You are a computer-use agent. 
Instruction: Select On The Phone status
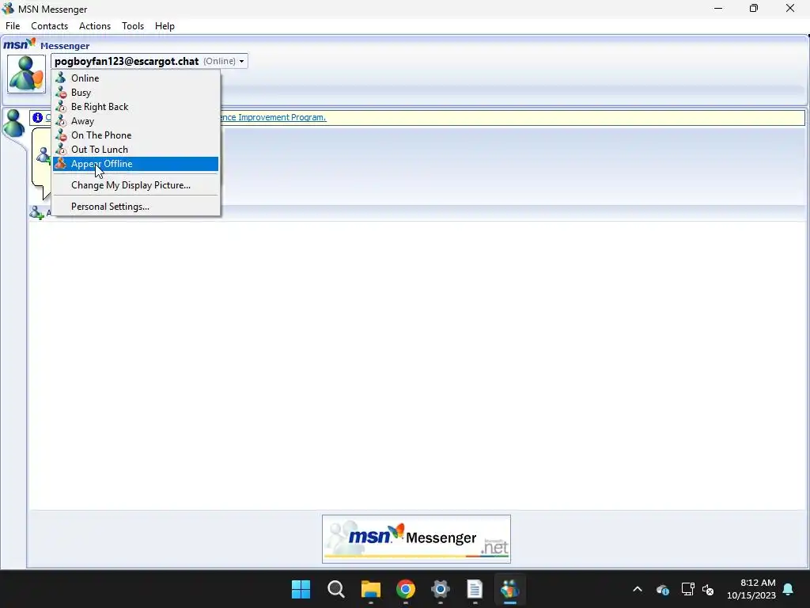136,135
